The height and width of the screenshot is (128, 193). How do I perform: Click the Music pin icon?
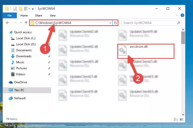click(x=49, y=62)
